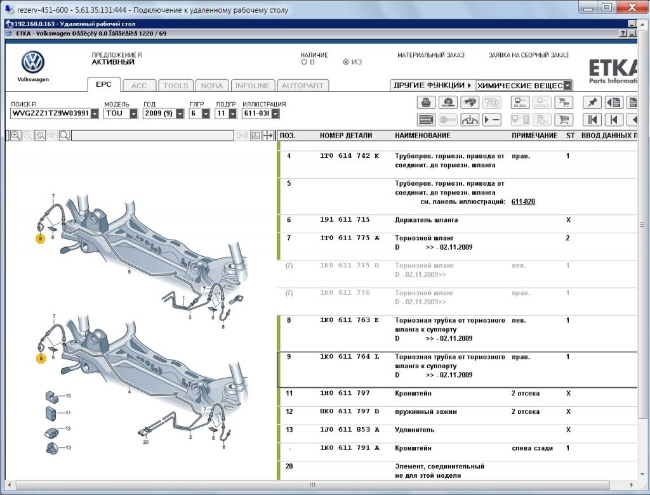
Task: Select part number 1H0 611 797
Action: click(x=345, y=393)
